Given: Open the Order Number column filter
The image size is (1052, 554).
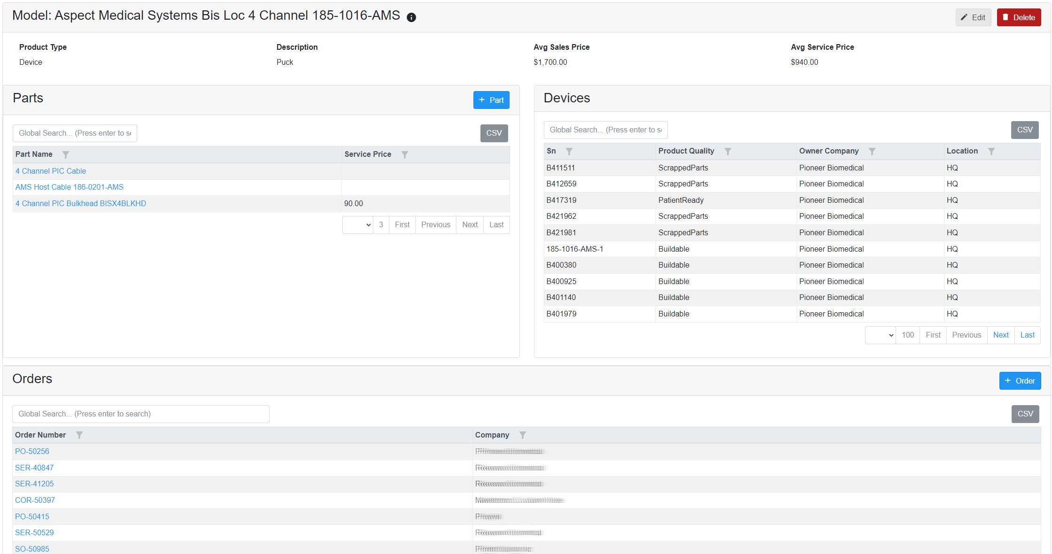Looking at the screenshot, I should 79,435.
